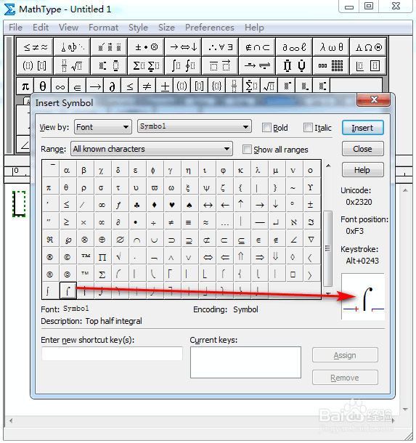
Task: Open the labeled arrow templates palette
Action: [x=257, y=66]
